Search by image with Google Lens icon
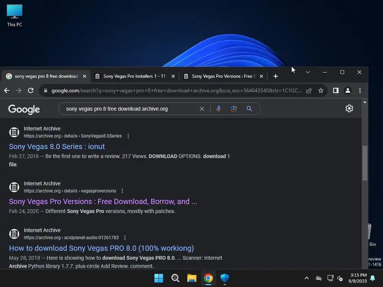 [233, 109]
